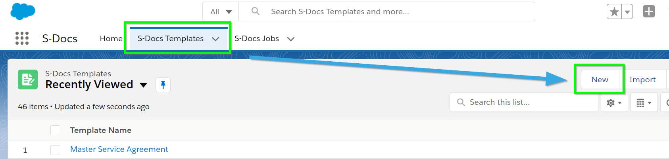Select the S-Docs Templates tab
This screenshot has width=669, height=159.
click(171, 38)
